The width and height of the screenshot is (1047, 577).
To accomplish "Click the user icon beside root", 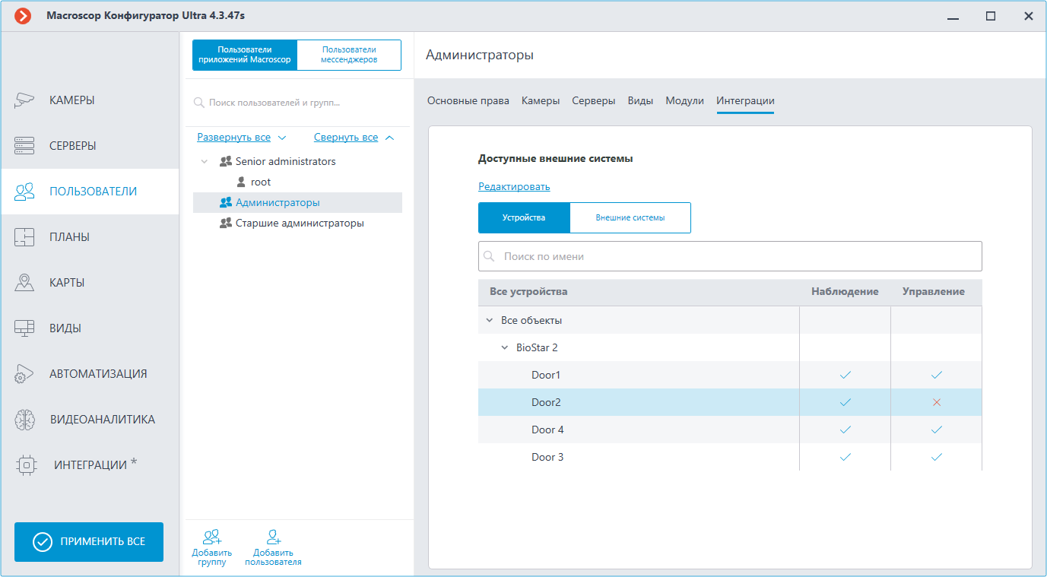I will coord(241,182).
